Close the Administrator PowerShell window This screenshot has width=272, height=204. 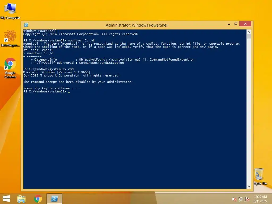(x=245, y=24)
